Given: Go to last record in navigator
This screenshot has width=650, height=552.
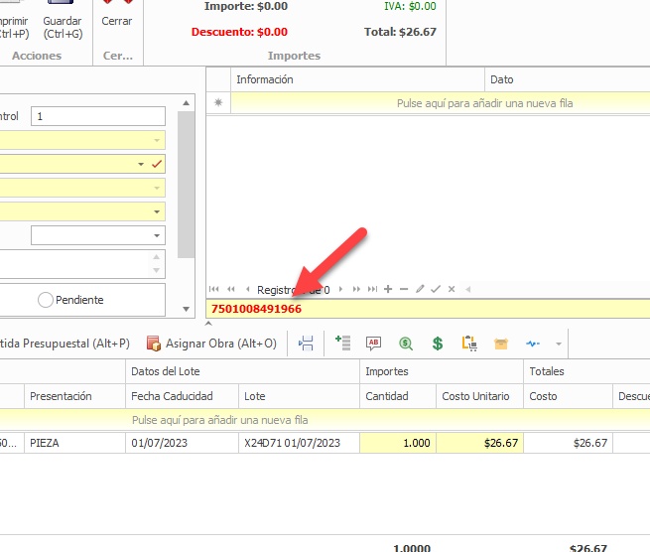Looking at the screenshot, I should (373, 289).
